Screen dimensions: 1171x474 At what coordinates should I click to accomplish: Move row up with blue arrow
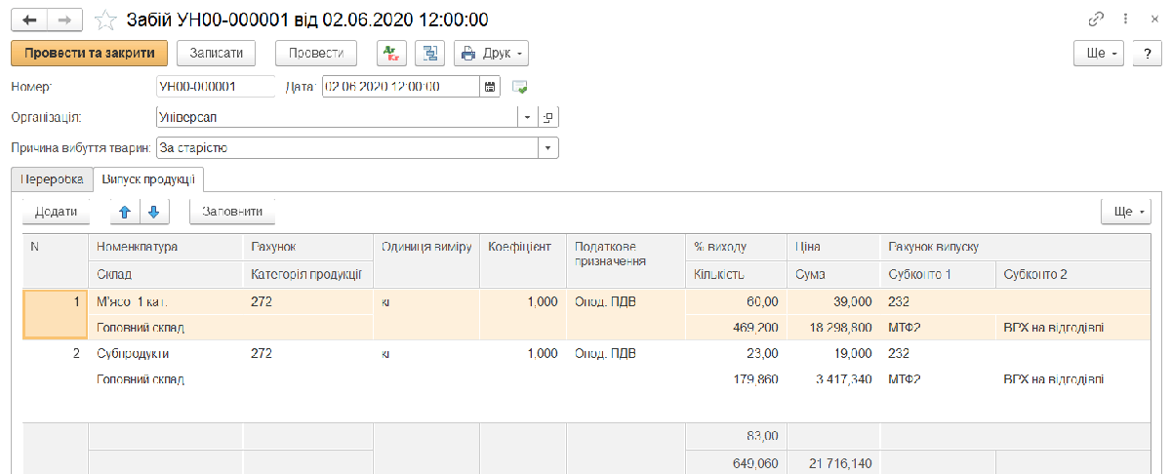click(124, 211)
